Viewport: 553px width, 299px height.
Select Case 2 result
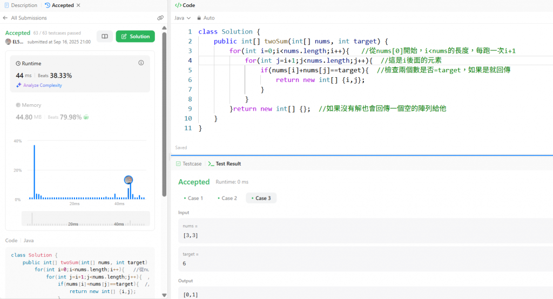[x=227, y=198]
